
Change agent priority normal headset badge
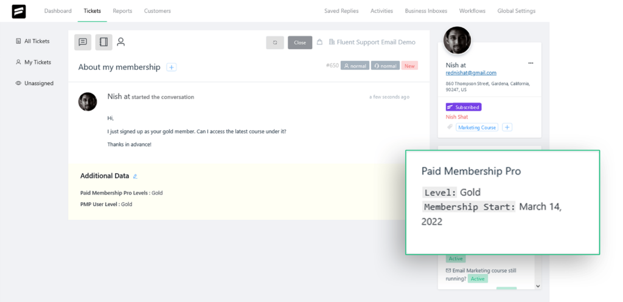385,66
